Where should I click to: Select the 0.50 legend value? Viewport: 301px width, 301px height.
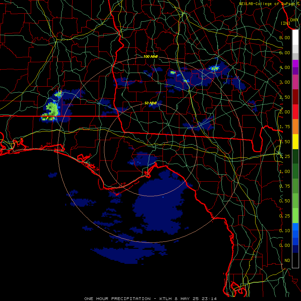(x=285, y=201)
